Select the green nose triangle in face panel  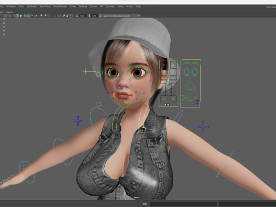click(190, 86)
